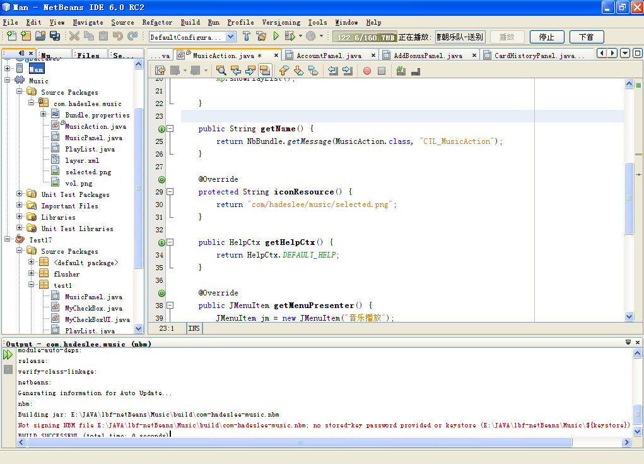This screenshot has width=644, height=464.
Task: Show opened documents list dropdown
Action: [x=625, y=53]
